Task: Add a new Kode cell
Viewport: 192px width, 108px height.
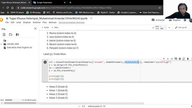Action: point(45,27)
